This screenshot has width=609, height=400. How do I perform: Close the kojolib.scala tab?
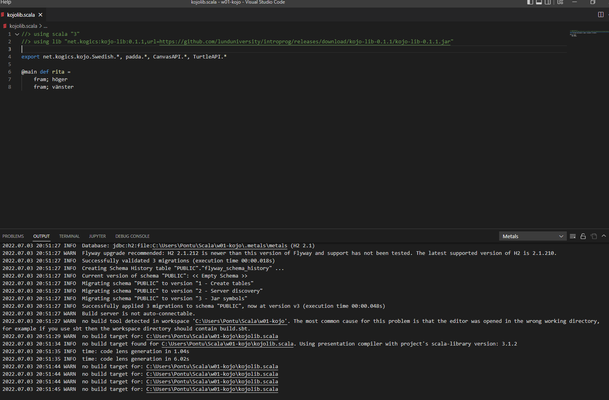click(x=40, y=14)
